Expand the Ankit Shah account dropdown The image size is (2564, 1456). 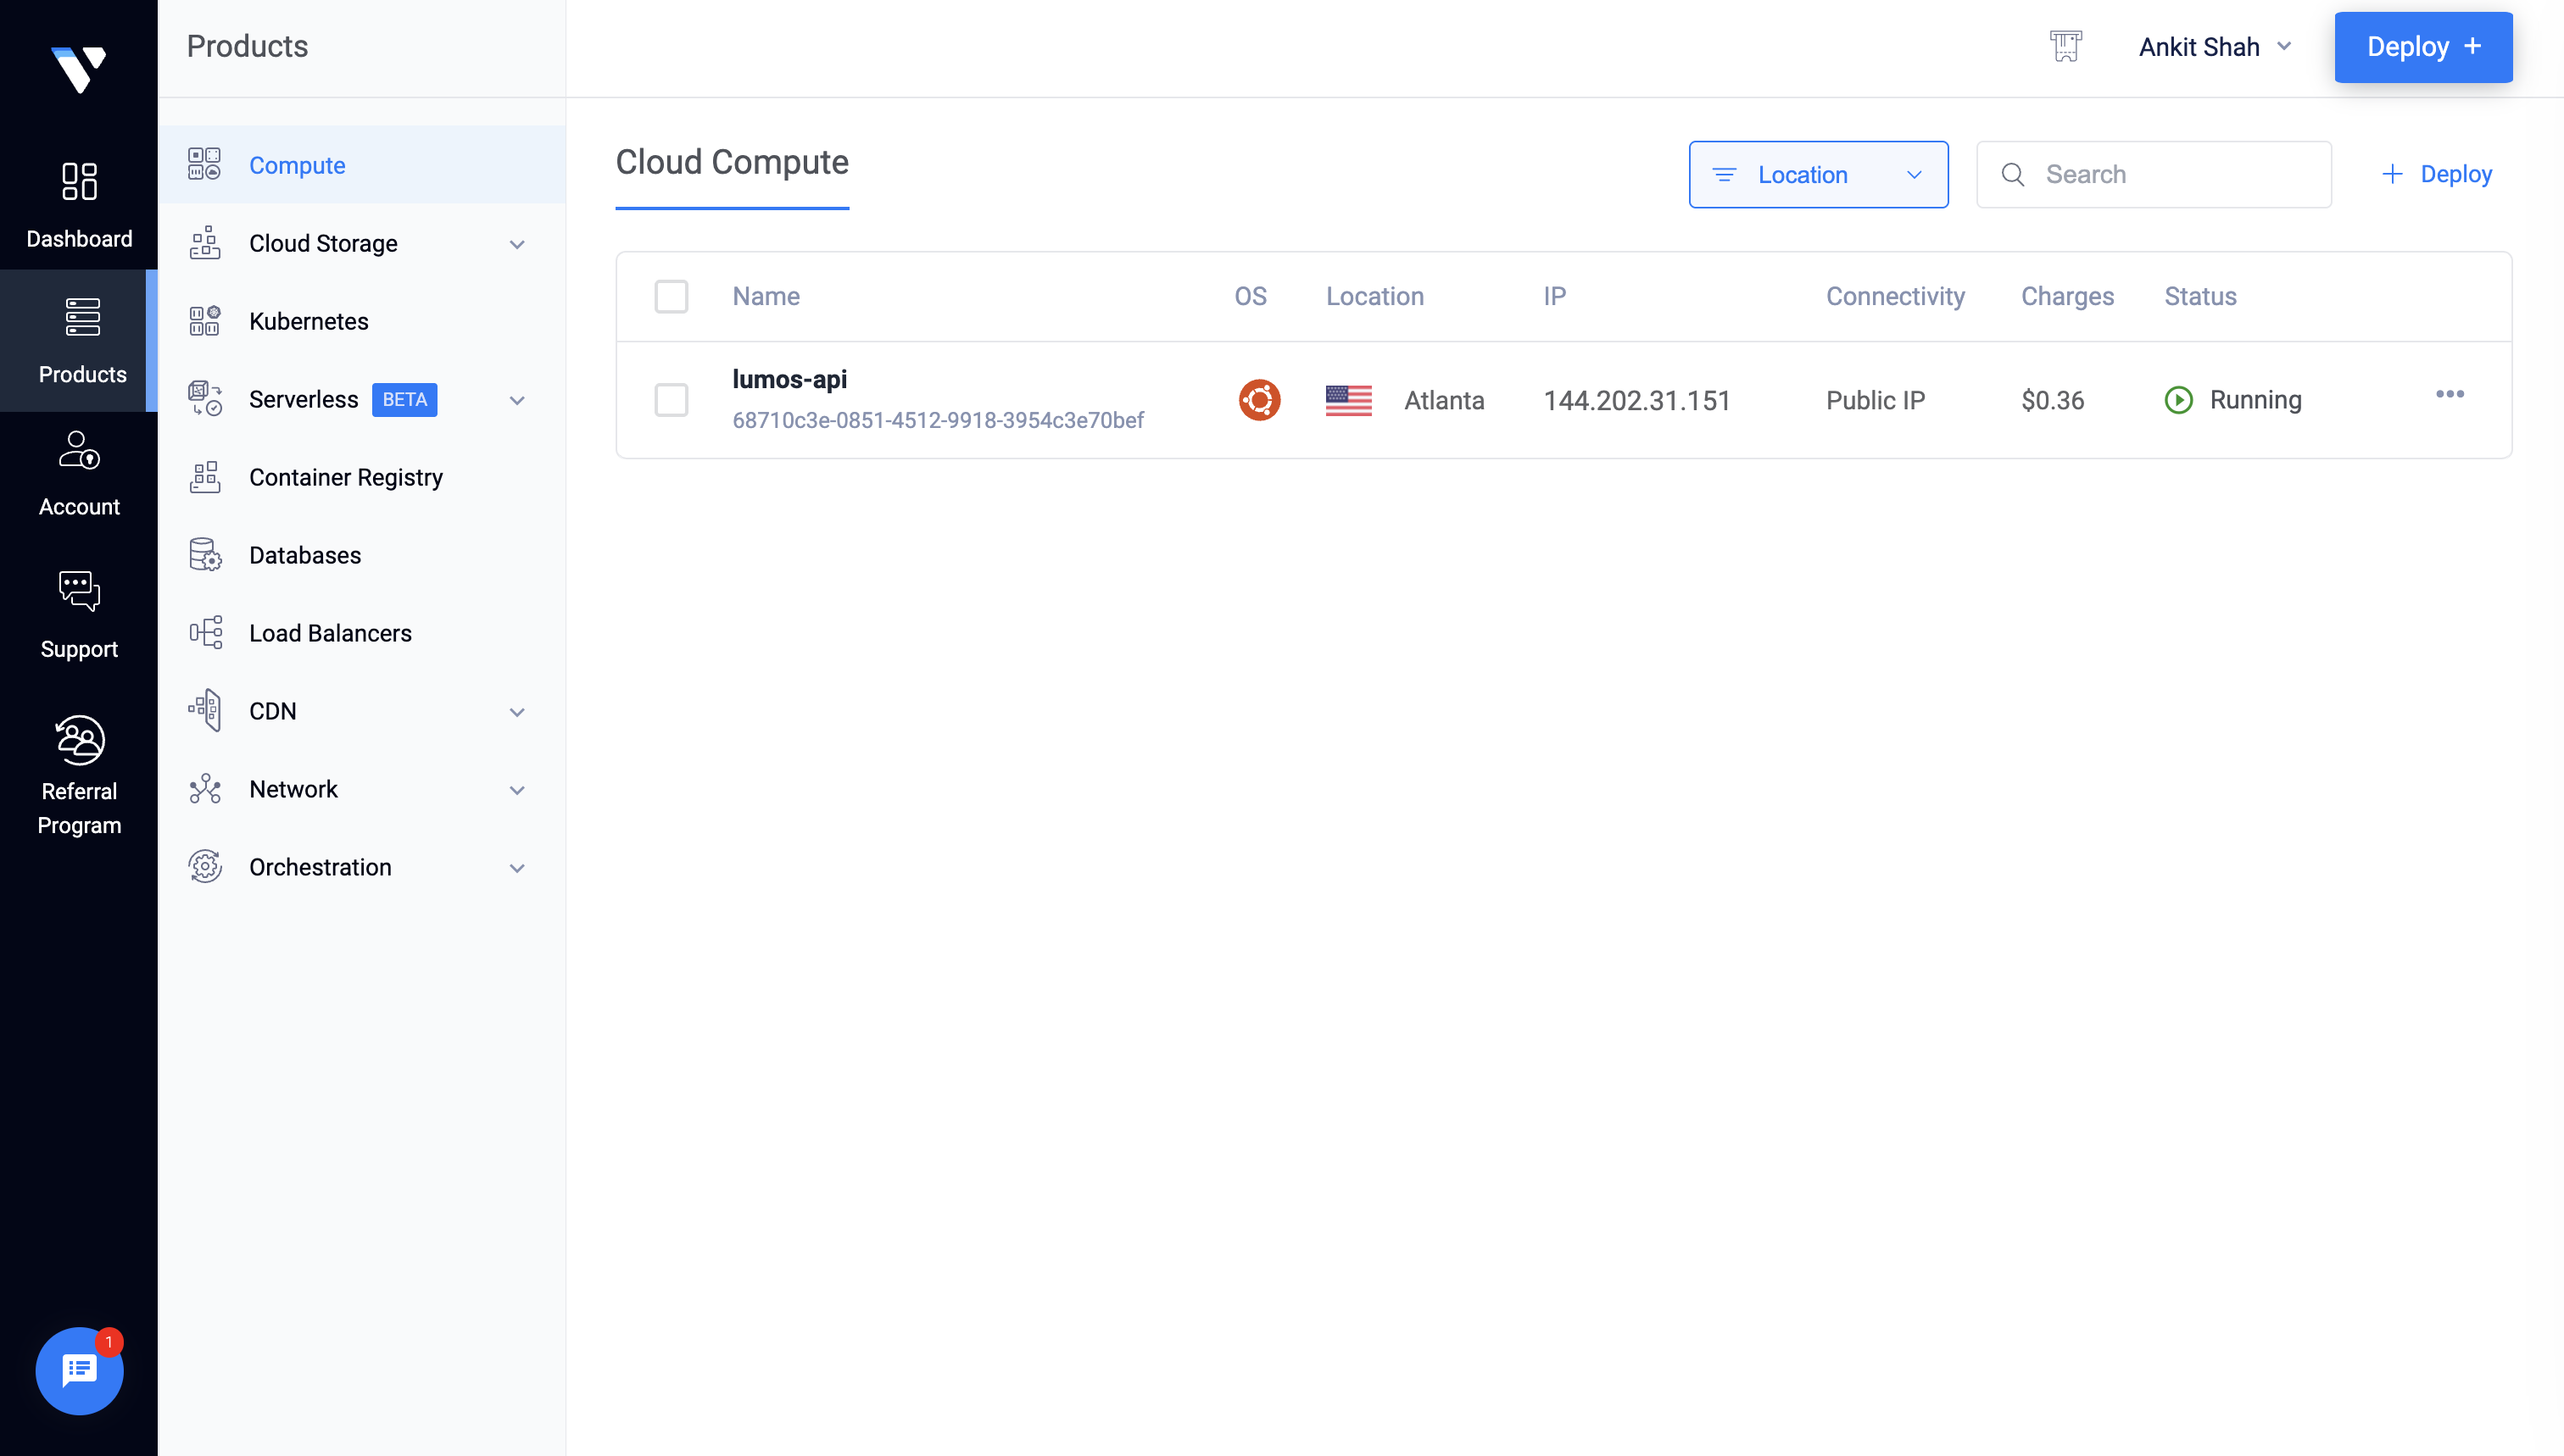pyautogui.click(x=2215, y=47)
